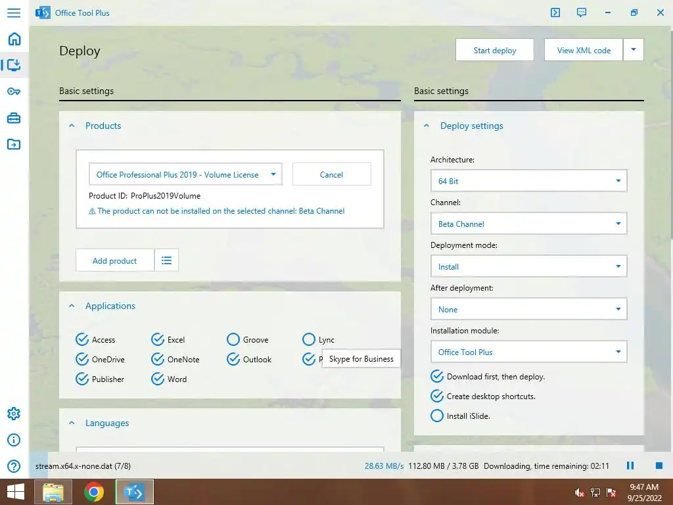Viewport: 673px width, 505px height.
Task: Click Office Tool Plus taskbar icon
Action: [135, 492]
